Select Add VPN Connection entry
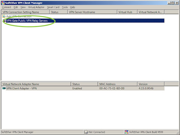 [x=19, y=16]
